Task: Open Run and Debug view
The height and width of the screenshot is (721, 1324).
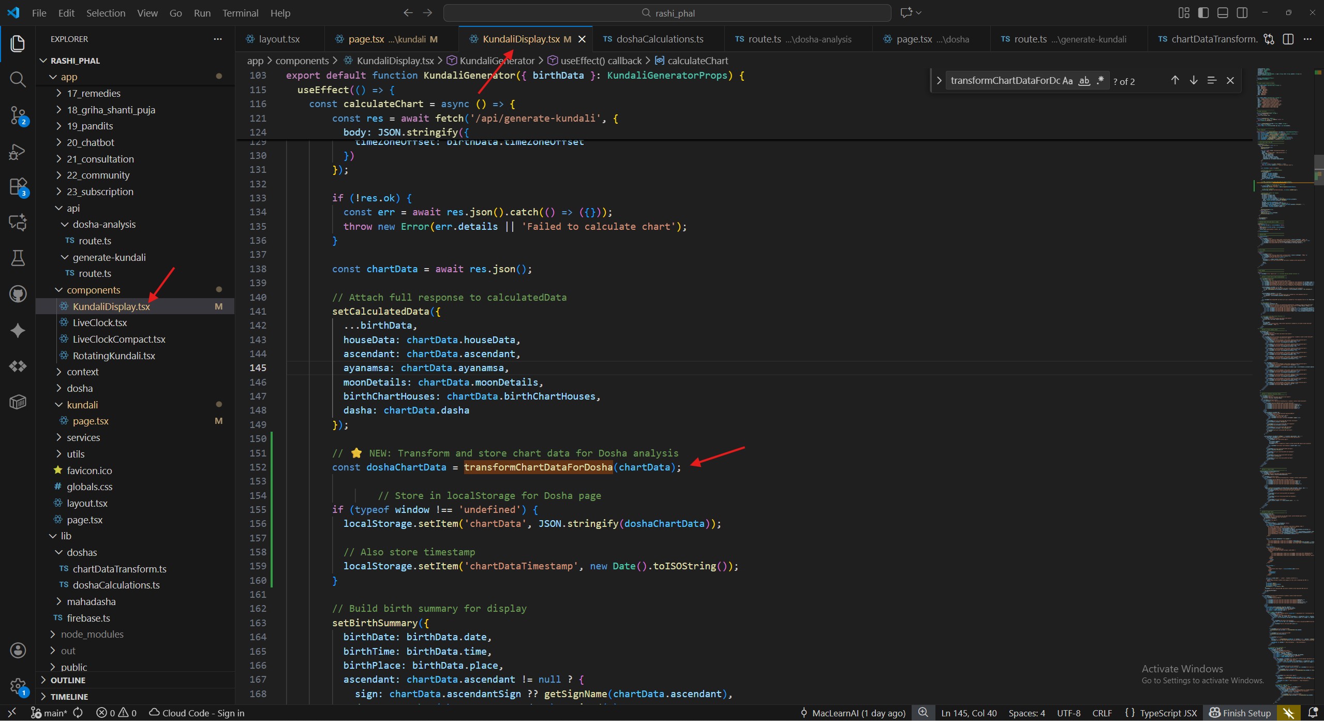Action: coord(18,151)
